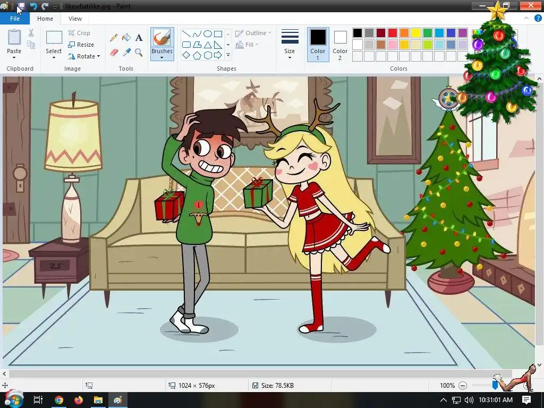
Task: Click the zoom out minus button
Action: (x=463, y=386)
